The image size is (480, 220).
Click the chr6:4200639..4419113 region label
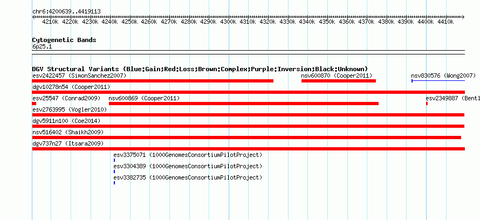66,11
